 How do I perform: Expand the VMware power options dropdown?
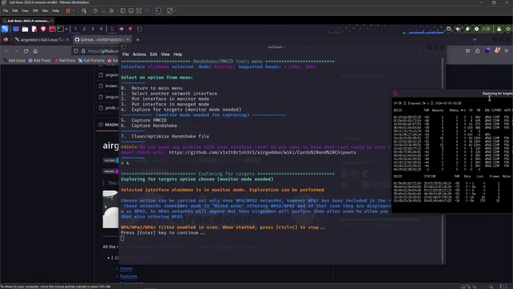[x=74, y=11]
